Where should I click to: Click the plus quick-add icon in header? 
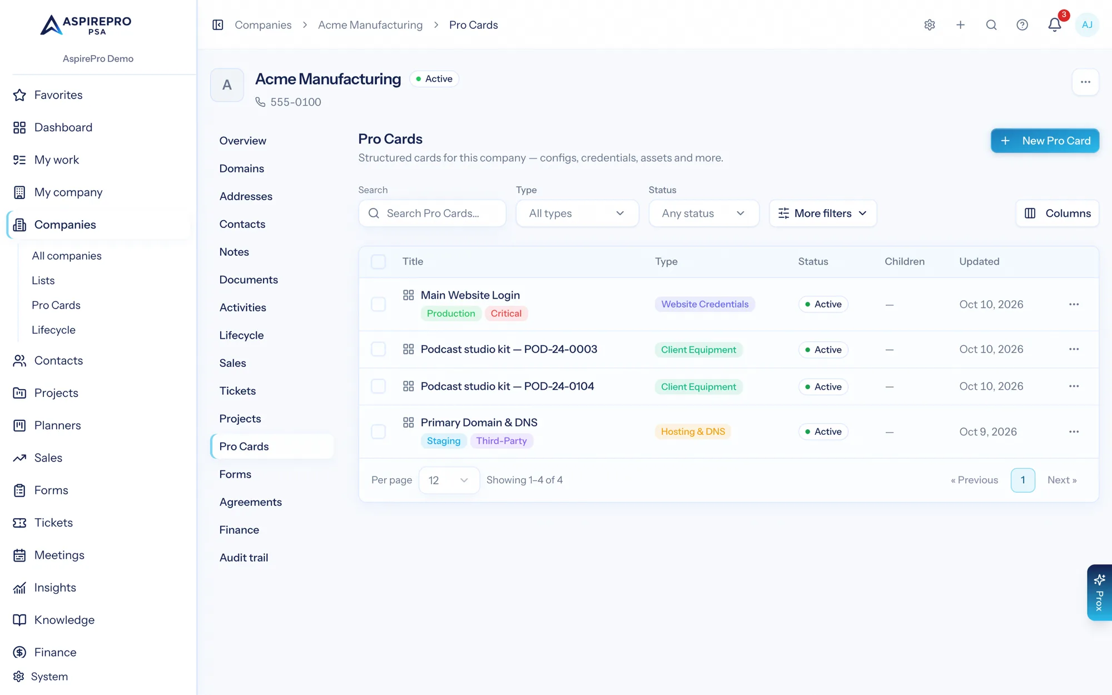coord(960,25)
